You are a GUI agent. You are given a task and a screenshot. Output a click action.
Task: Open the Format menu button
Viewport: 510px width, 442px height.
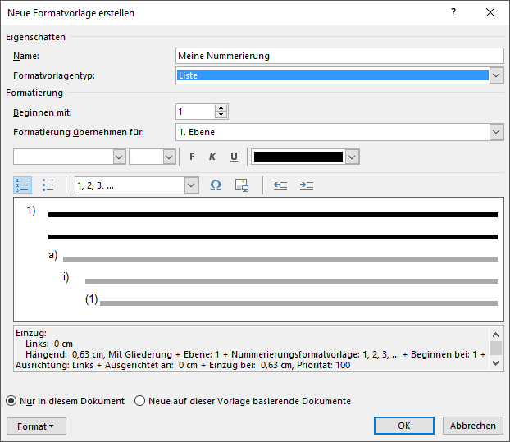click(36, 426)
